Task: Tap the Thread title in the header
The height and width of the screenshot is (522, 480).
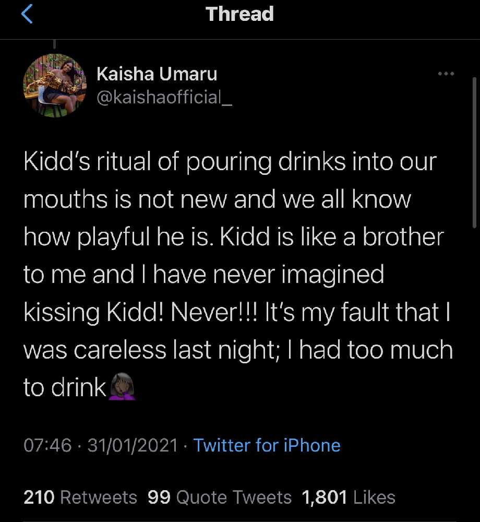Action: pos(239,14)
